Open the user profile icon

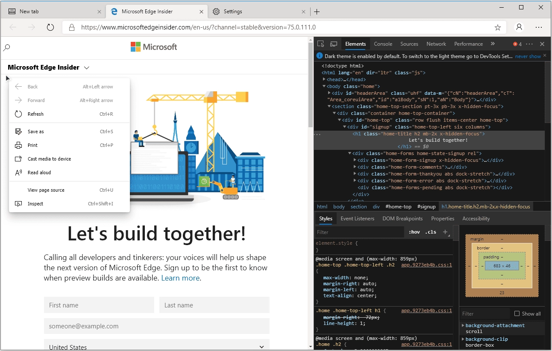[519, 27]
